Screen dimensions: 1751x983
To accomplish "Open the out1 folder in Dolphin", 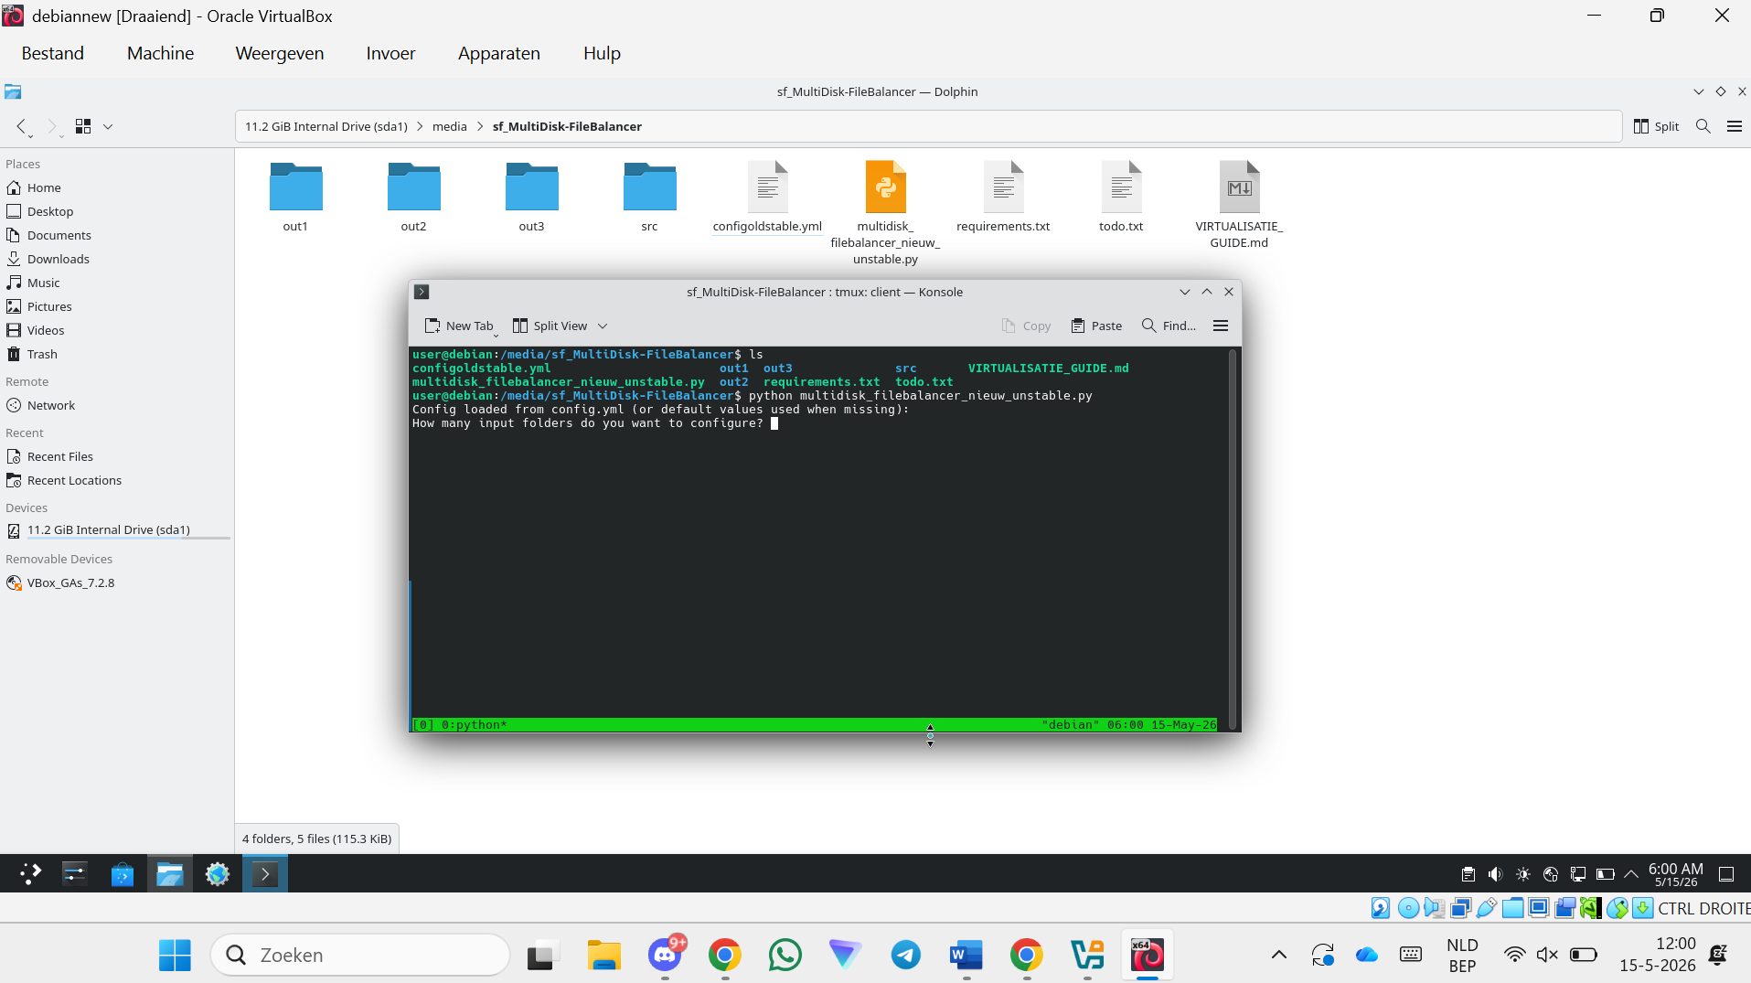I will tap(295, 187).
